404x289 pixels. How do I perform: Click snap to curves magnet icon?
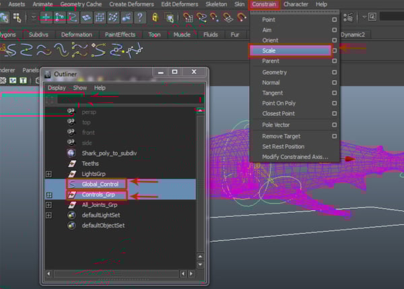pyautogui.click(x=201, y=18)
